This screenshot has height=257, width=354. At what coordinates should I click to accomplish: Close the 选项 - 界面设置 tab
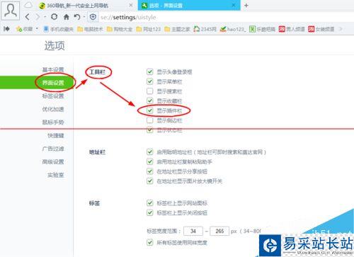point(234,5)
